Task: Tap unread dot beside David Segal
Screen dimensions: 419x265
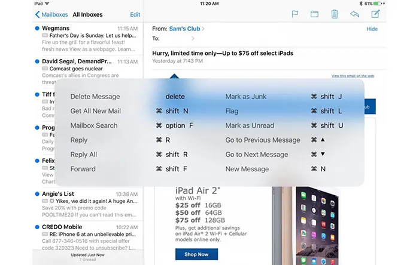Action: (37, 61)
